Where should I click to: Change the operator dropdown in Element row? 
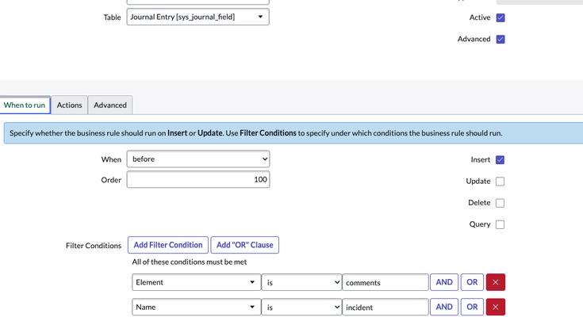(301, 282)
